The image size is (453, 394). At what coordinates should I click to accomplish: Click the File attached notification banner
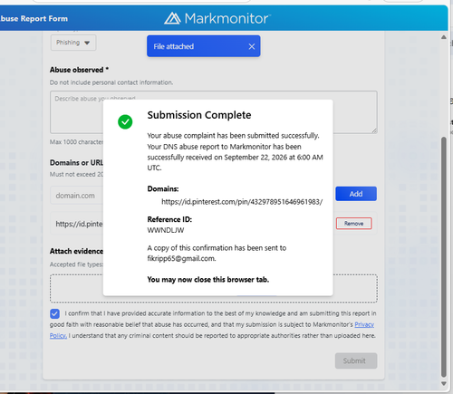(204, 46)
